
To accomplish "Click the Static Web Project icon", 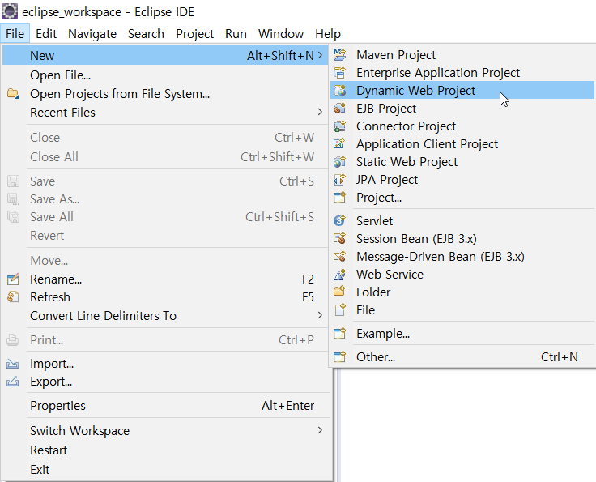I will click(x=339, y=162).
